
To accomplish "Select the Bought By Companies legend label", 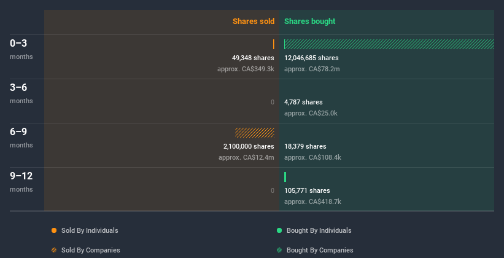I will click(x=320, y=250).
